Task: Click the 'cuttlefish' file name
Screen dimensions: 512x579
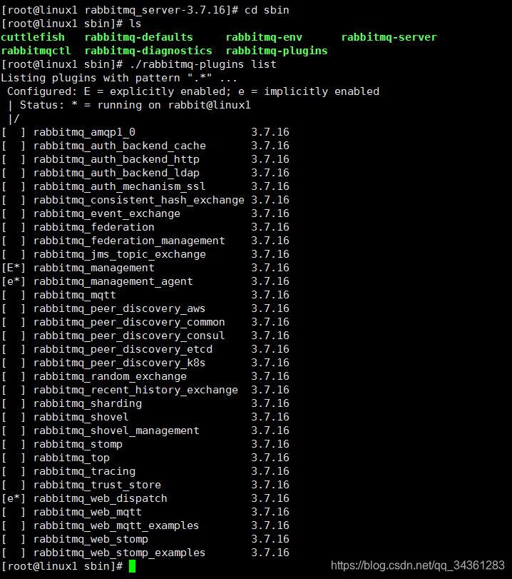Action: pyautogui.click(x=33, y=37)
